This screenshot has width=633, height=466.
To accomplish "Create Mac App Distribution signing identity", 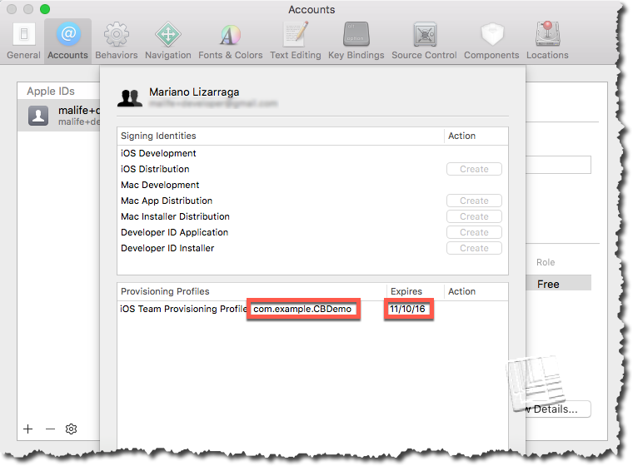I will point(474,201).
